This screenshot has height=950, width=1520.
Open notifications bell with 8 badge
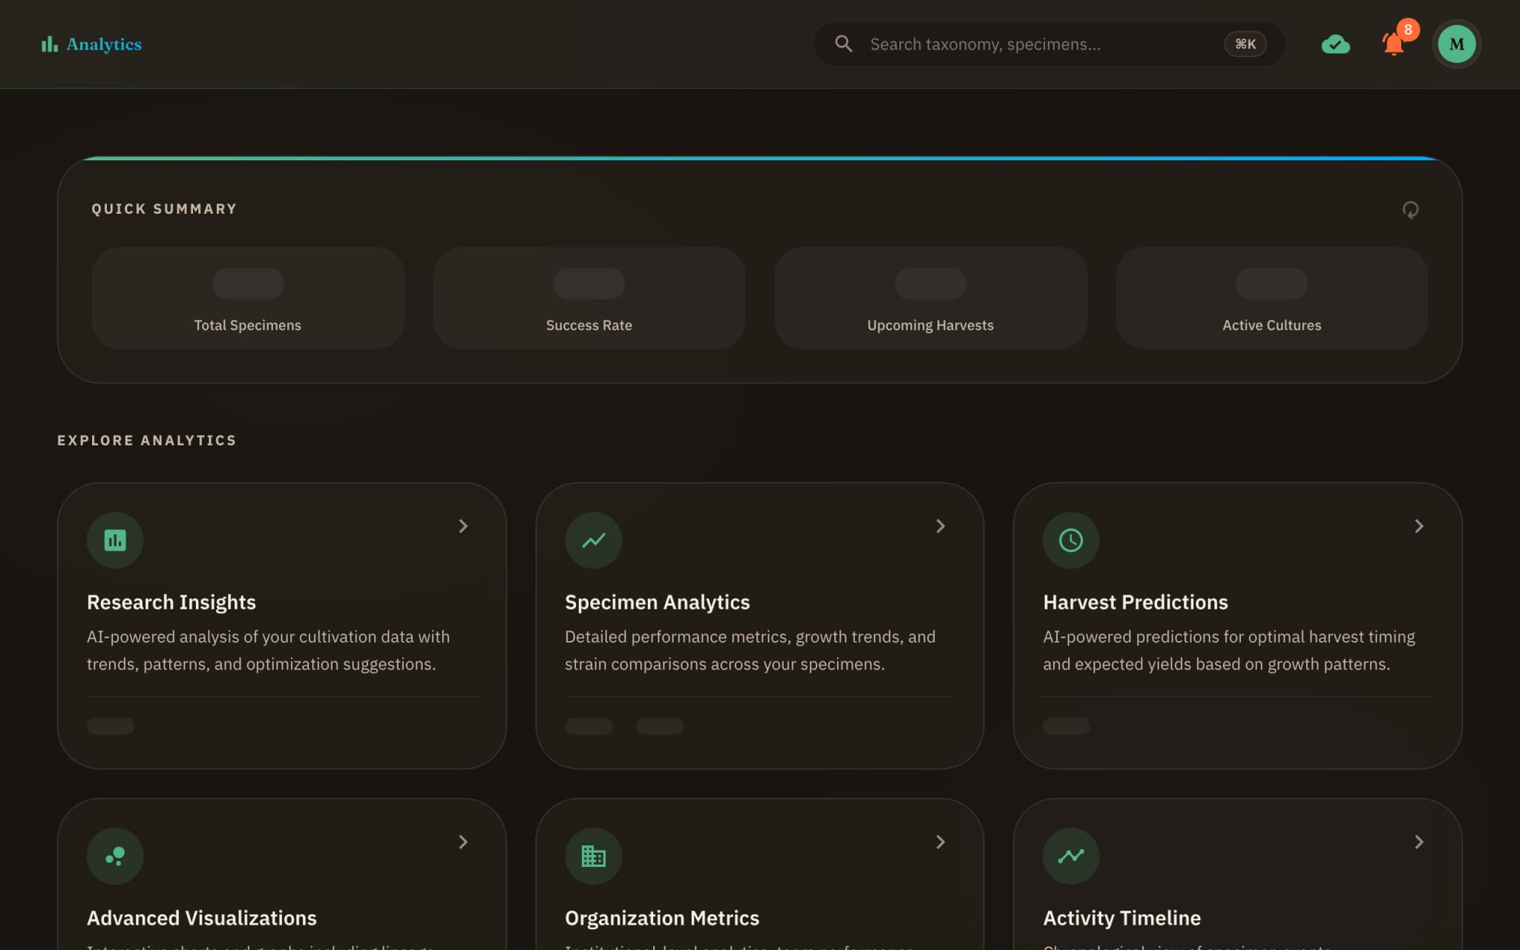[x=1395, y=44]
